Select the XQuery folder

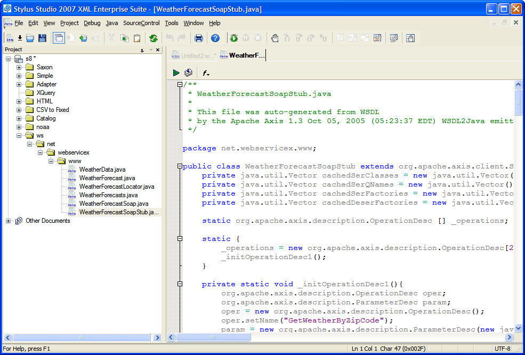point(46,93)
